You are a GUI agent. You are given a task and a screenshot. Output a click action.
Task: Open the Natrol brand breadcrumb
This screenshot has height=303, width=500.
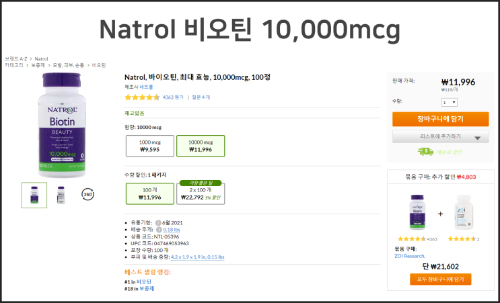(41, 59)
